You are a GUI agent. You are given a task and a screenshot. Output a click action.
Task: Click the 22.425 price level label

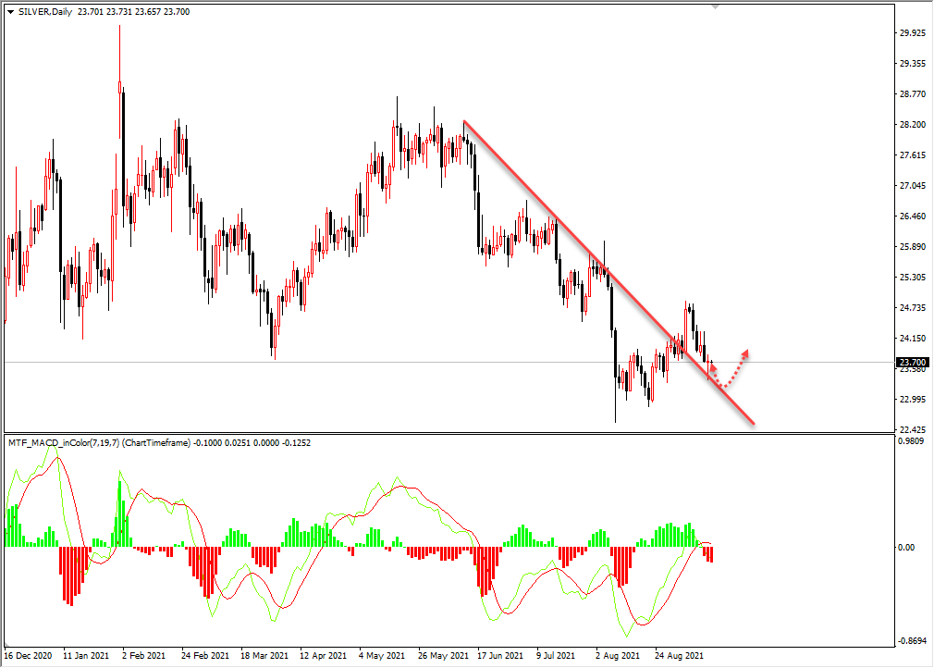(913, 429)
